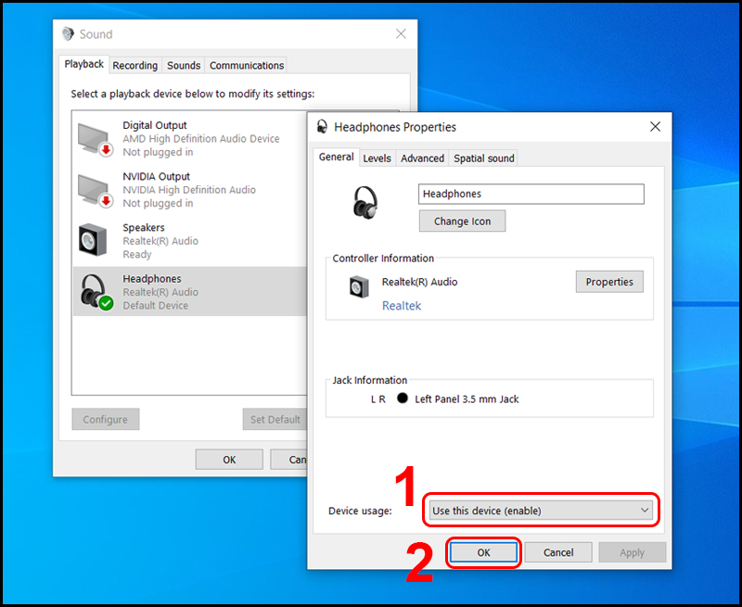The height and width of the screenshot is (607, 742).
Task: Apply changes with the Apply button
Action: pyautogui.click(x=632, y=551)
